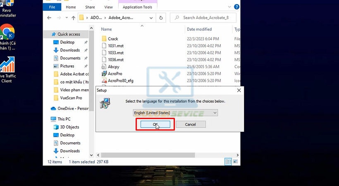Pin toggle beside Documents quick access
The width and height of the screenshot is (339, 186).
(86, 58)
